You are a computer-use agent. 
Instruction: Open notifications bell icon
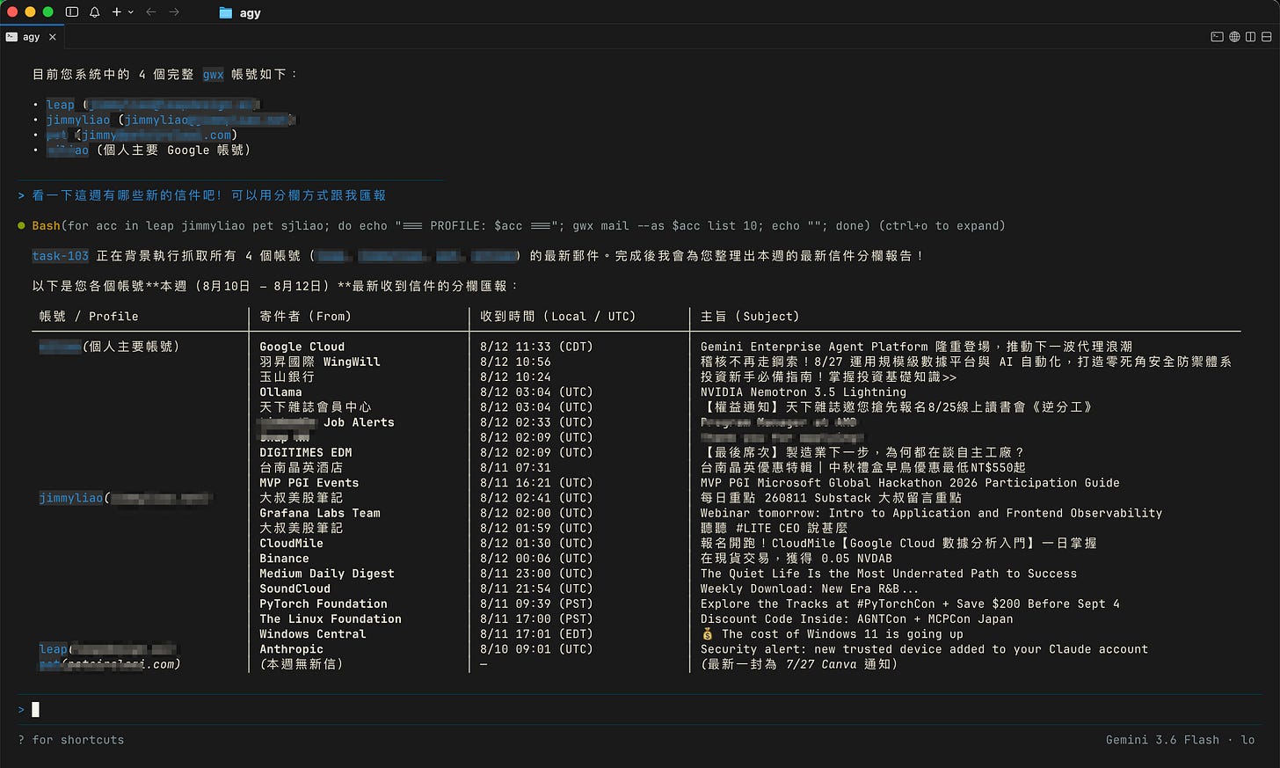point(94,12)
